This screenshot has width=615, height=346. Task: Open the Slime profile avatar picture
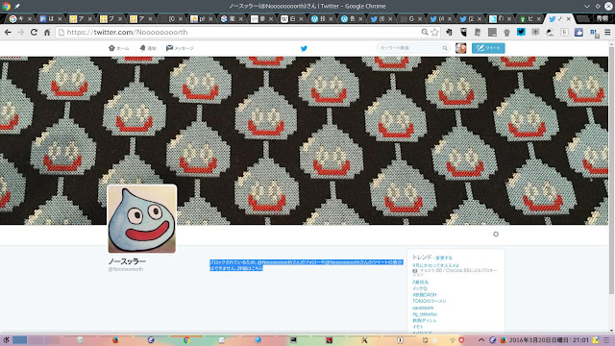[142, 219]
